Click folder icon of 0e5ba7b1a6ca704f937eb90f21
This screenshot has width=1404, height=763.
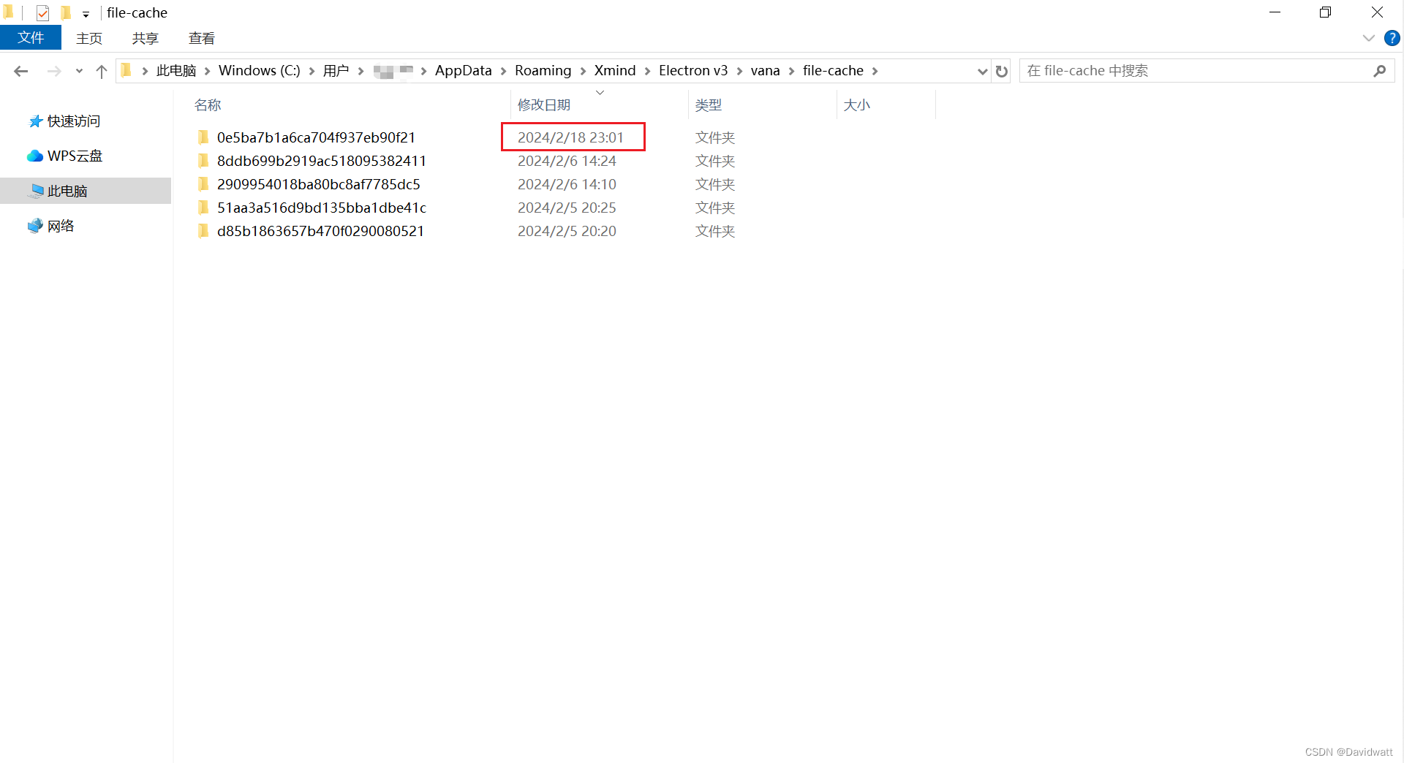(203, 137)
